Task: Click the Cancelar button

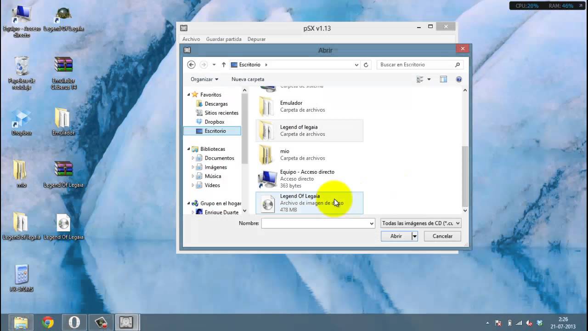Action: click(x=442, y=236)
